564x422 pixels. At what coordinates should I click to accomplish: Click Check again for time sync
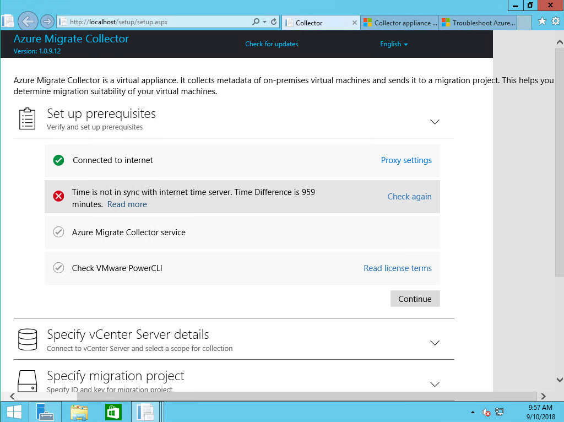coord(409,197)
